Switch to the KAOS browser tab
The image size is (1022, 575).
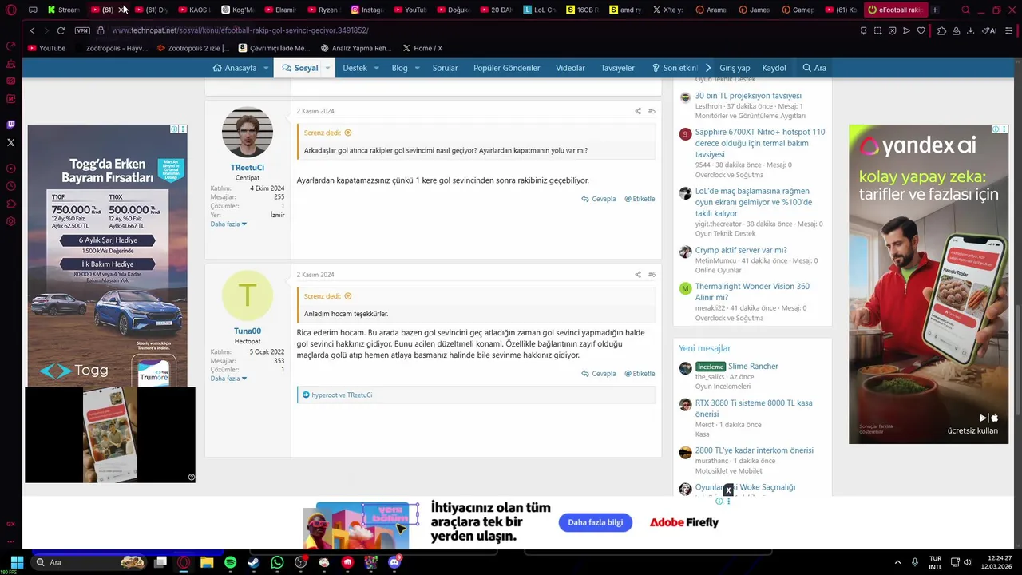tap(193, 10)
